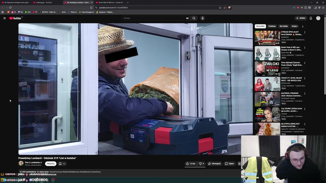Image resolution: width=326 pixels, height=183 pixels.
Task: Open STREAM SPECJALNY DAJCZMANA video title
Action: [x=292, y=33]
